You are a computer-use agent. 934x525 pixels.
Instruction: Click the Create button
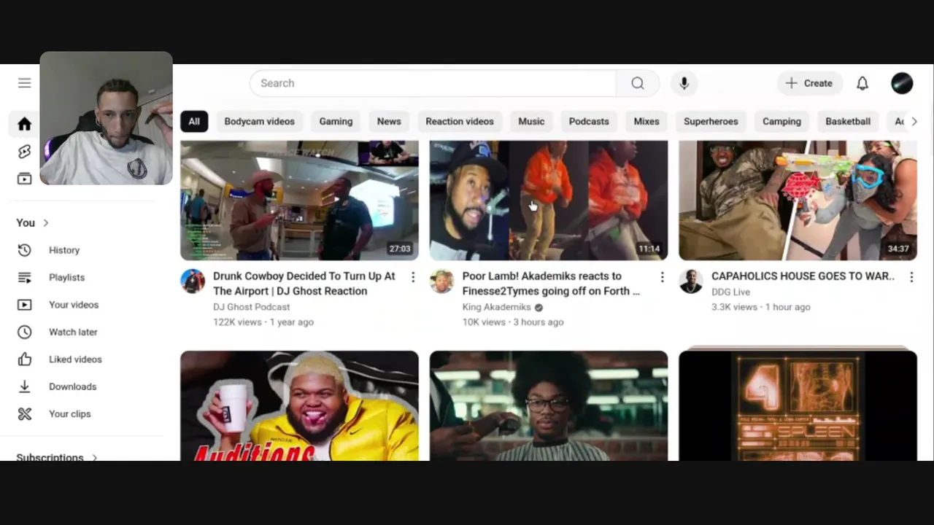point(809,83)
